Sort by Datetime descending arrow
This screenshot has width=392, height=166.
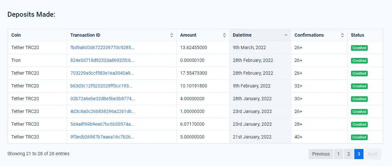point(286,35)
